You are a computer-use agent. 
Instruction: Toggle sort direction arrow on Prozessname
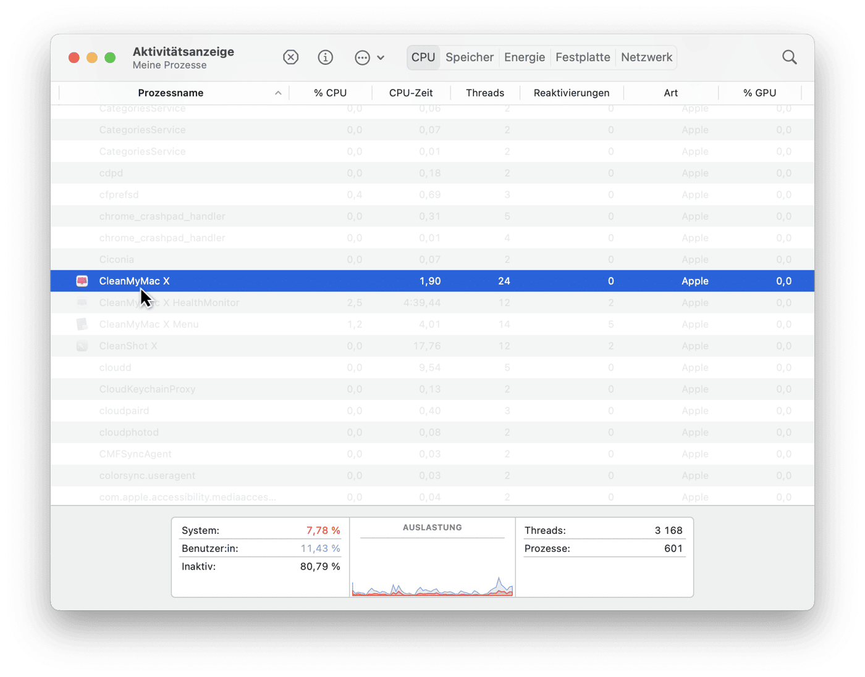[278, 93]
